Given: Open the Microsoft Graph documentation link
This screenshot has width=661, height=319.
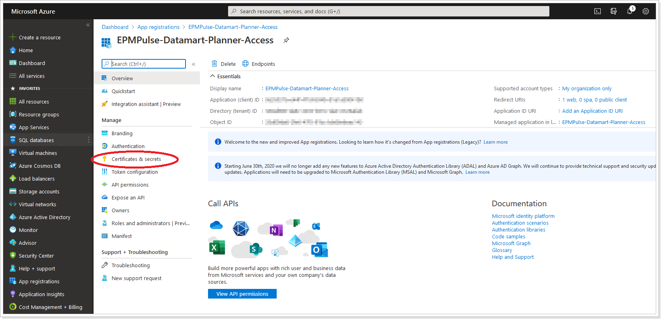Looking at the screenshot, I should tap(511, 243).
